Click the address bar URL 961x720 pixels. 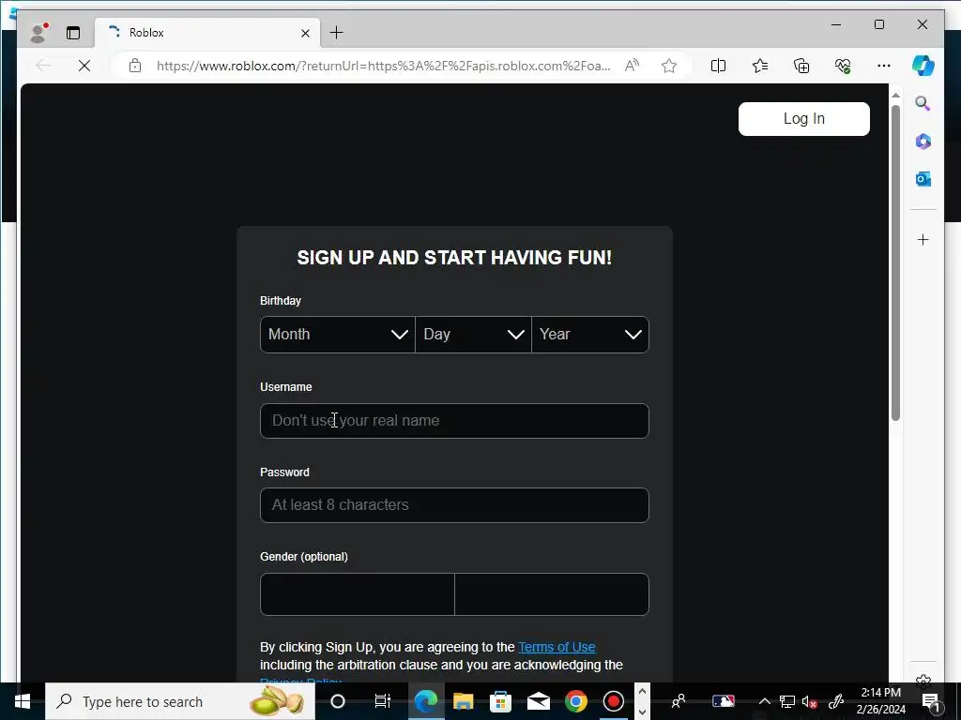383,66
